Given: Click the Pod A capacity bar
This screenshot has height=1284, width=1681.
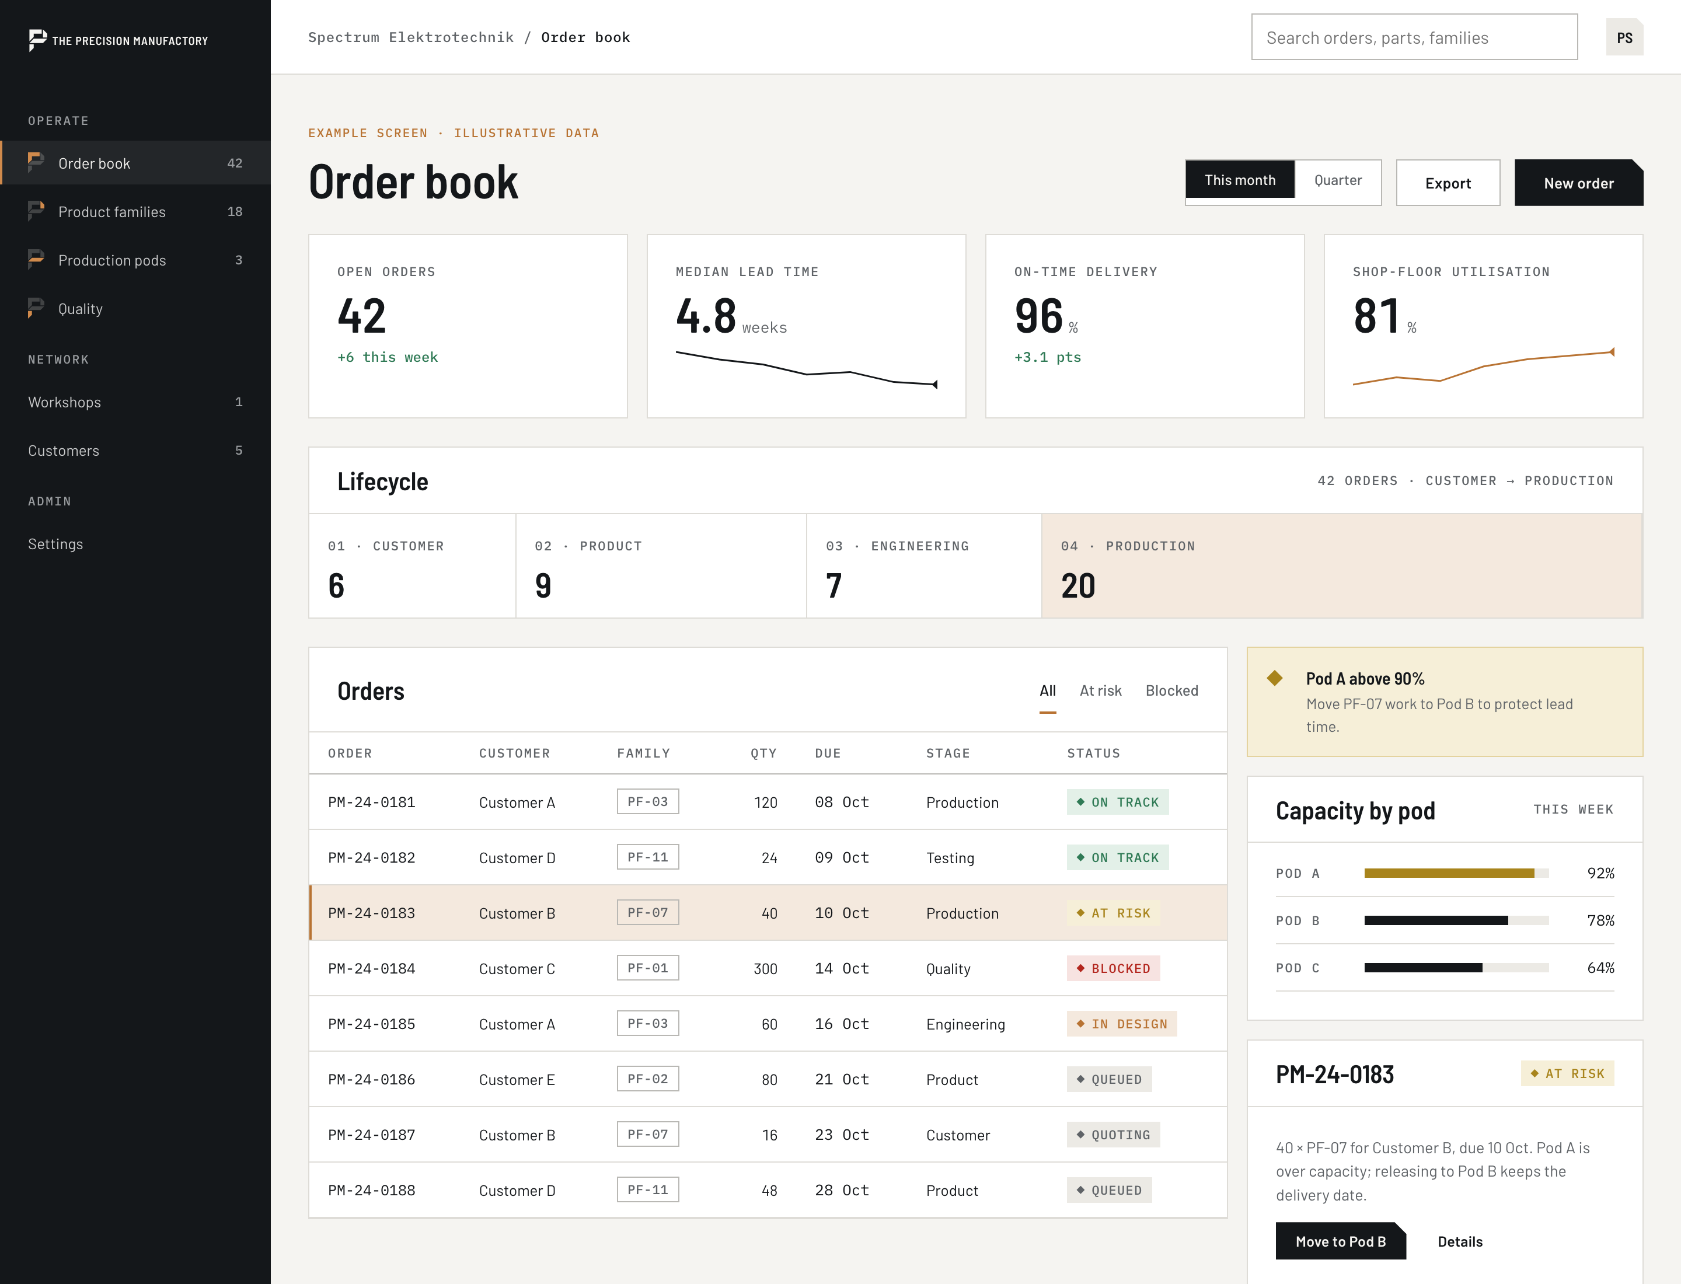Looking at the screenshot, I should pos(1456,873).
